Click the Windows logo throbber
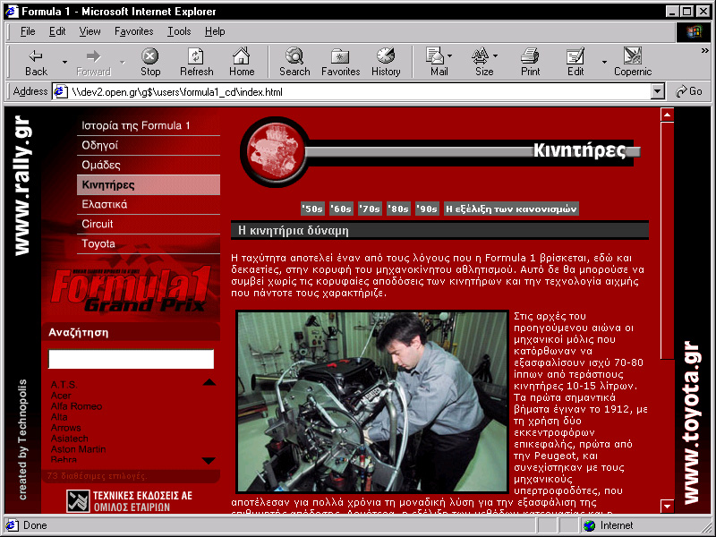 pos(693,32)
